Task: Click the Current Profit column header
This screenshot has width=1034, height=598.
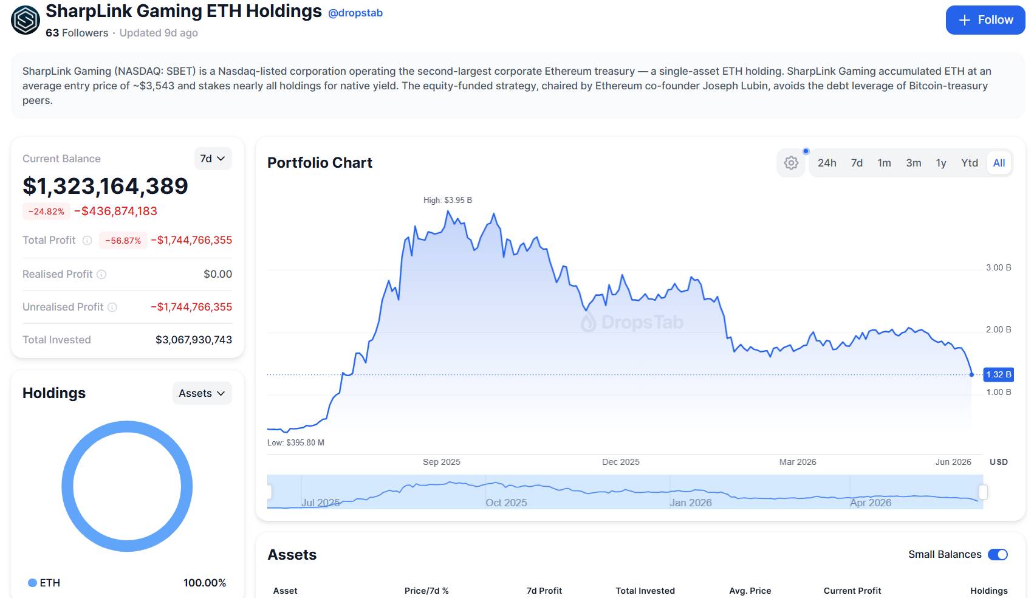Action: pos(852,591)
